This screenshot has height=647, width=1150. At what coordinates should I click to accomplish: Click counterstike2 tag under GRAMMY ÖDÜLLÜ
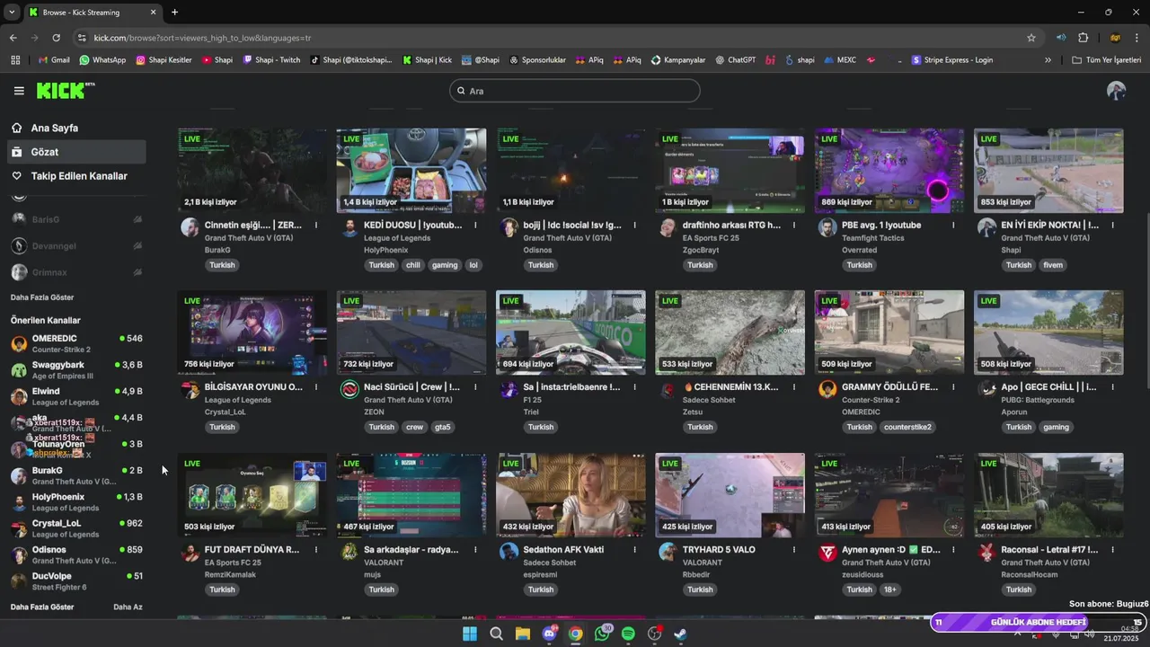coord(907,427)
